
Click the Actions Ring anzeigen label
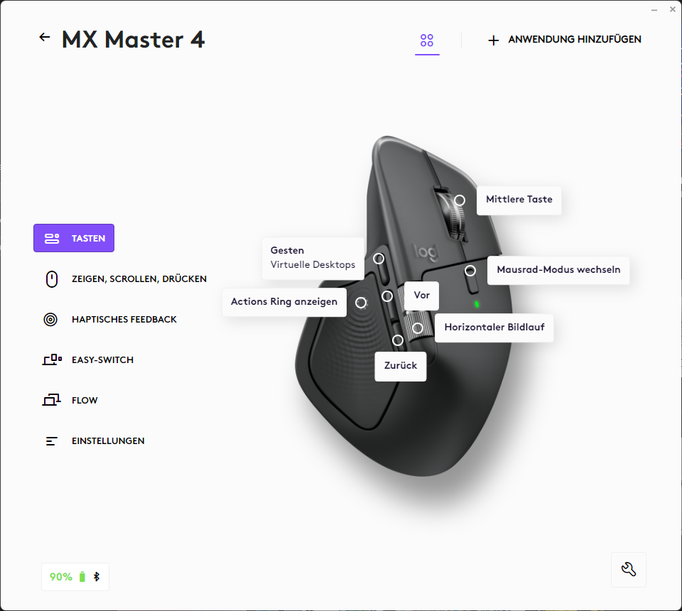(284, 302)
